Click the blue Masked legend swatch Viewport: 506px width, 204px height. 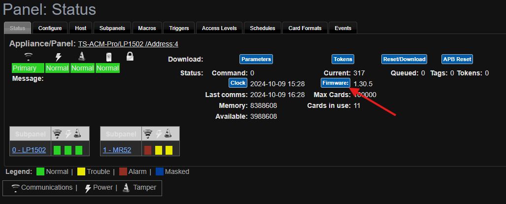click(160, 171)
